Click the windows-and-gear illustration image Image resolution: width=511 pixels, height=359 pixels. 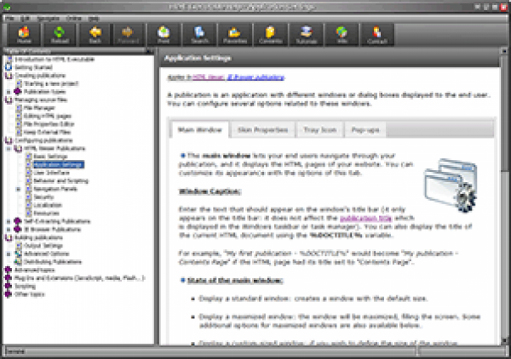[451, 185]
